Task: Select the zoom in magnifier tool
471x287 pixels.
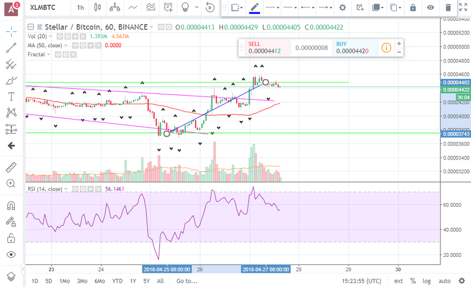Action: point(11,183)
